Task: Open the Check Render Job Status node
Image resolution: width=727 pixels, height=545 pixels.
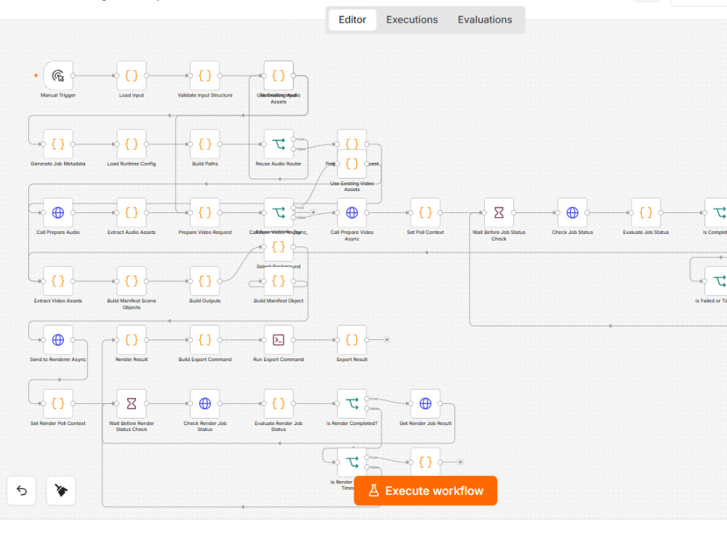Action: 205,403
